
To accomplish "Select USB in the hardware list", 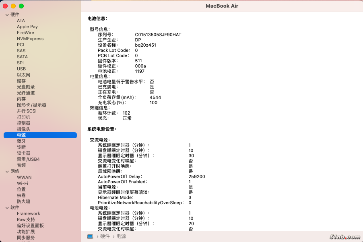I will pyautogui.click(x=21, y=69).
